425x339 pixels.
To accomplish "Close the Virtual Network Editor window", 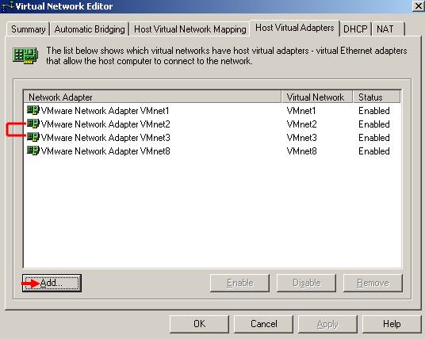I will point(418,6).
